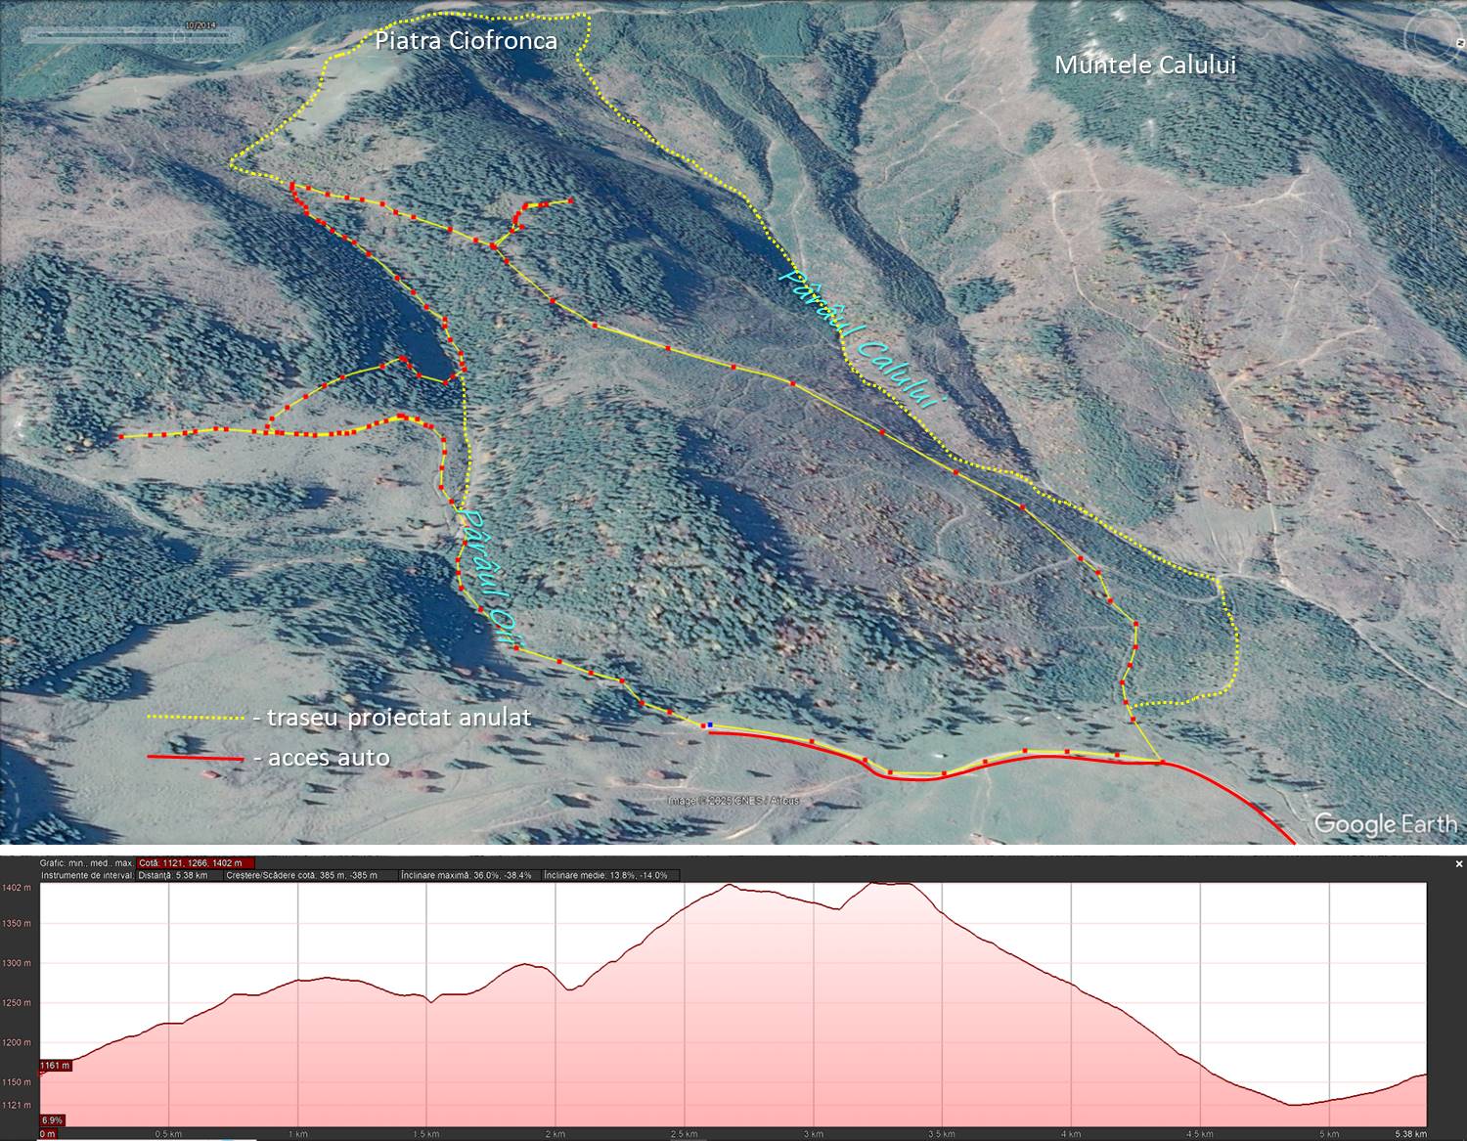Click the red acces auto legend line
1467x1141 pixels.
(195, 758)
